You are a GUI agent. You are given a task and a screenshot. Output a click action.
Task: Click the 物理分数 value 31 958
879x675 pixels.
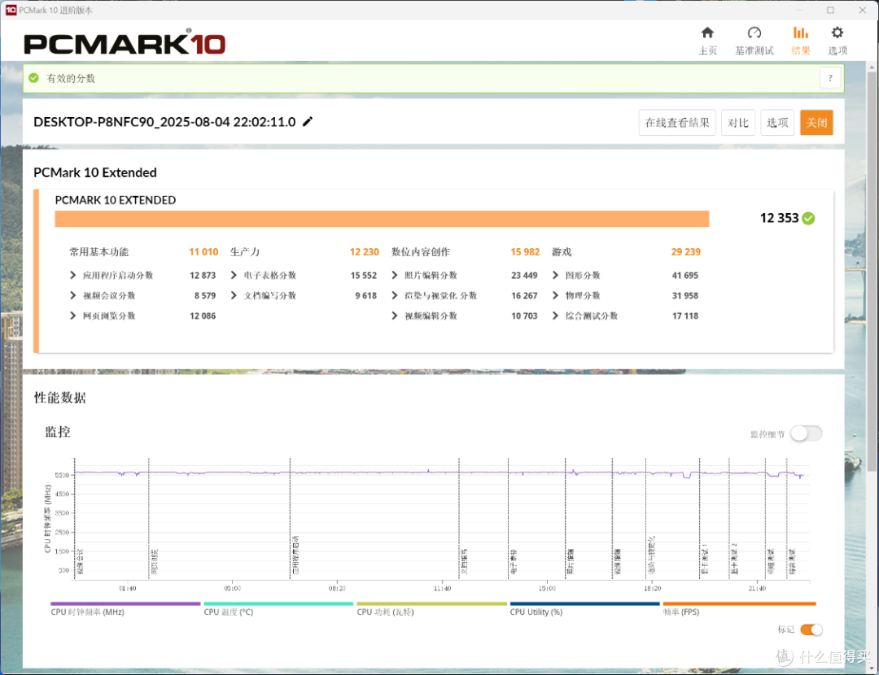pyautogui.click(x=685, y=296)
